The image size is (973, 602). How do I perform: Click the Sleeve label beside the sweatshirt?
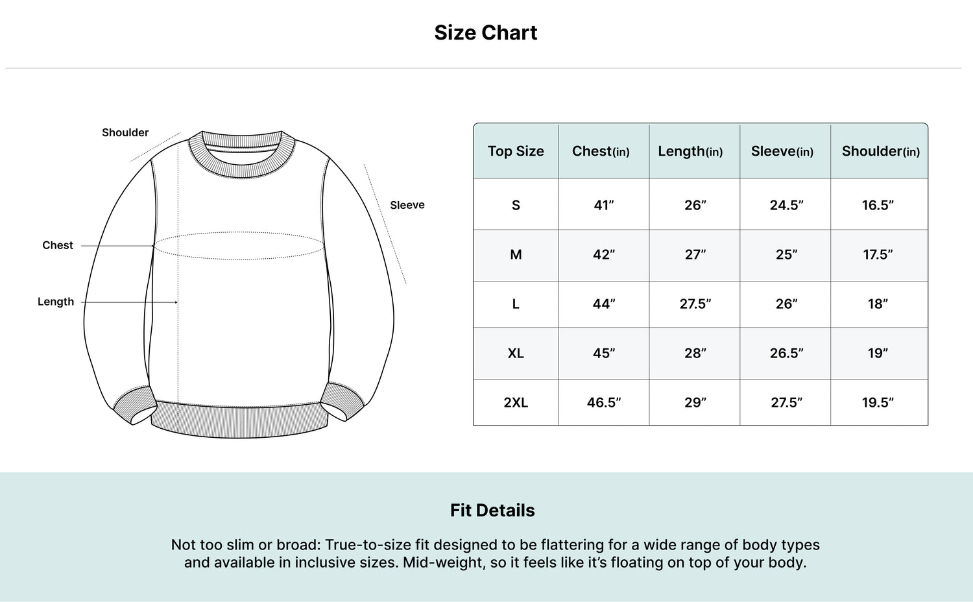coord(407,205)
